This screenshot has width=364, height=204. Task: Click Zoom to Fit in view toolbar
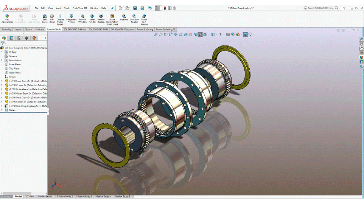point(156,34)
